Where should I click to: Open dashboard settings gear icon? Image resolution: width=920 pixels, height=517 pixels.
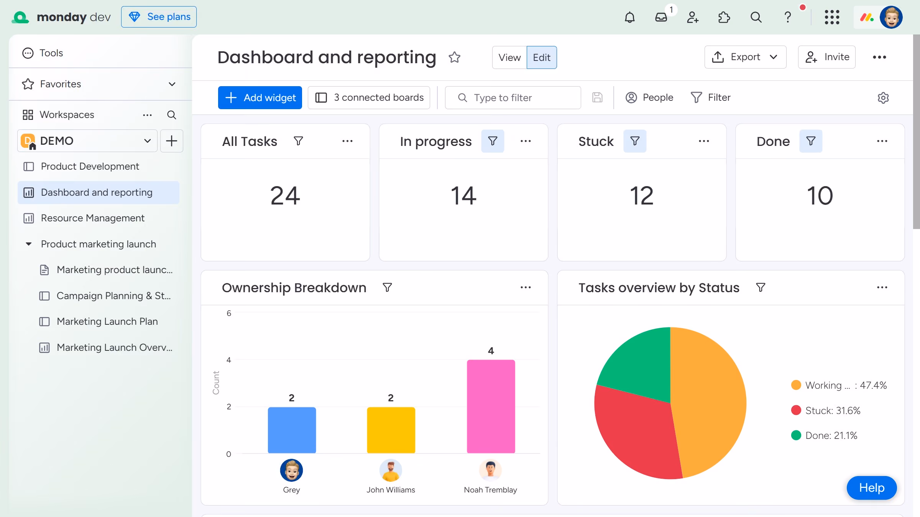click(883, 98)
